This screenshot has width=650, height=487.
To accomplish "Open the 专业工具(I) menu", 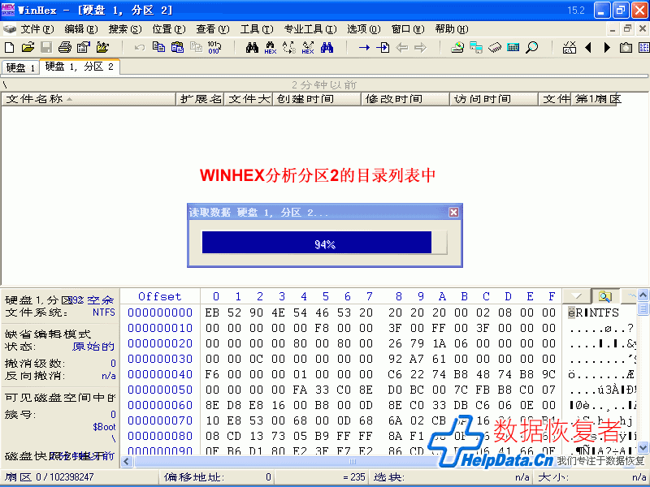I will [x=310, y=29].
